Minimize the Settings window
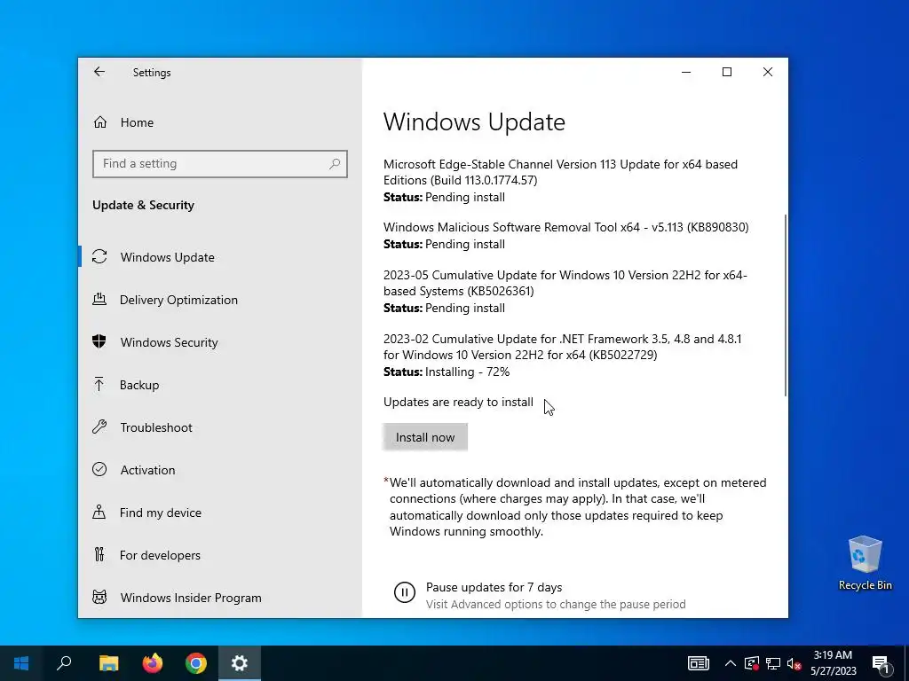 [x=686, y=72]
